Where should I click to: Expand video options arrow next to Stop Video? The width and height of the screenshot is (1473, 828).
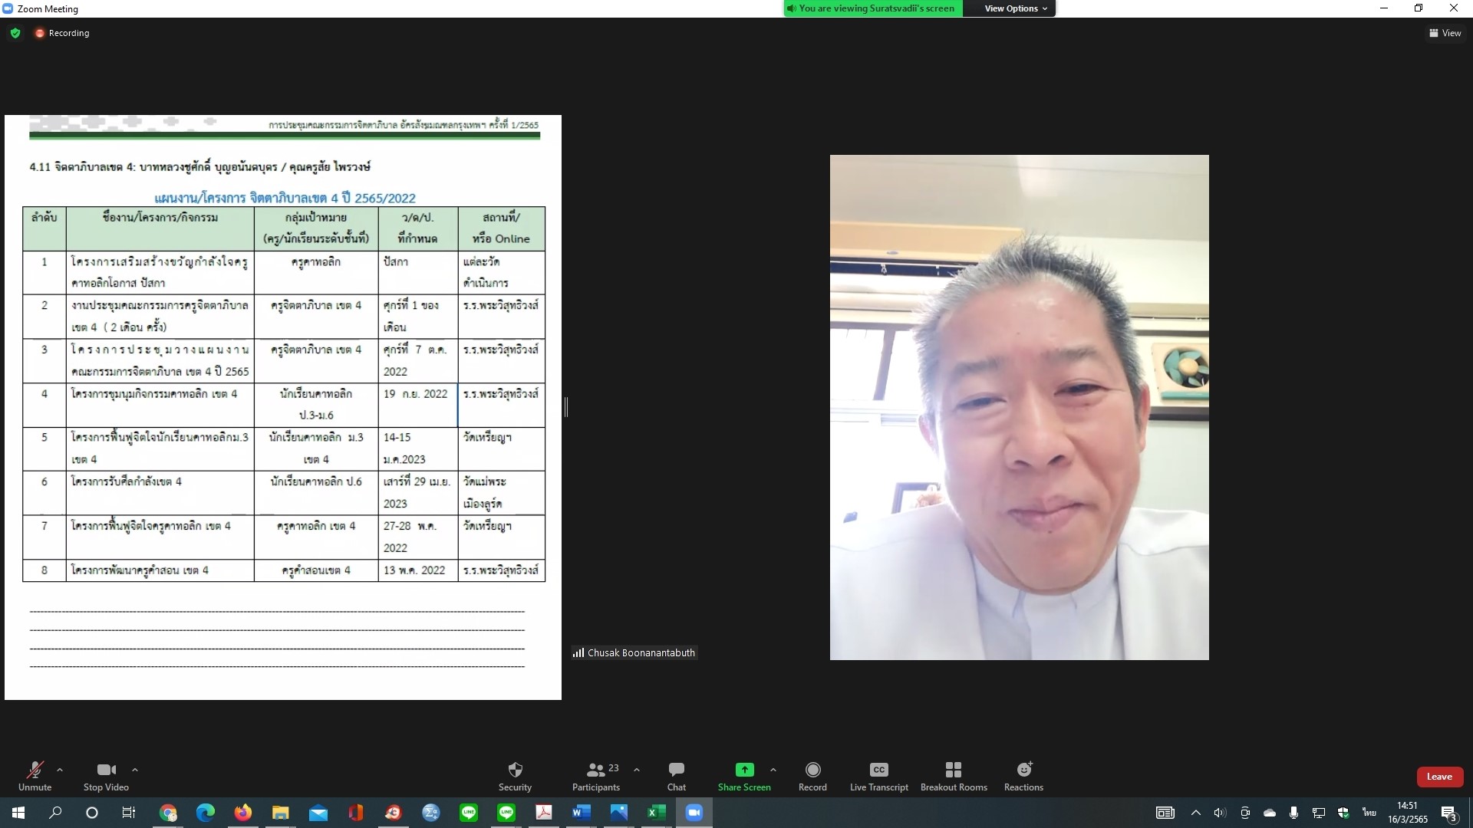(x=135, y=770)
